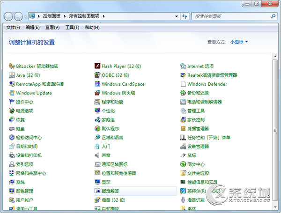Image resolution: width=281 pixels, height=213 pixels.
Task: Open the 备份和还原 icon
Action: pyautogui.click(x=183, y=93)
